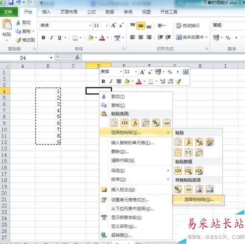Choose Clear Contents (清除内容) from context menu

(136, 161)
